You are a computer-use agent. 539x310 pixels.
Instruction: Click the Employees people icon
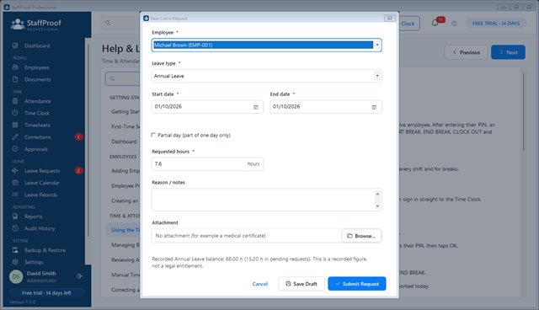15,67
